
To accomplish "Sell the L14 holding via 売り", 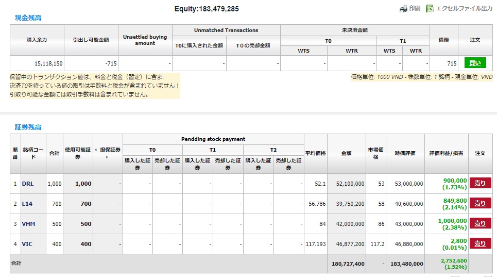I will pos(480,203).
